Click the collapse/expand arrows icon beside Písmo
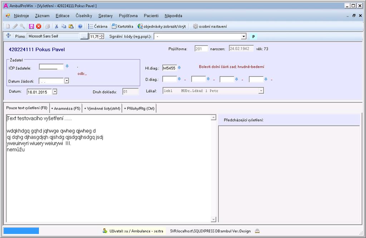Viewport: 366px width, 238px height. [9, 35]
